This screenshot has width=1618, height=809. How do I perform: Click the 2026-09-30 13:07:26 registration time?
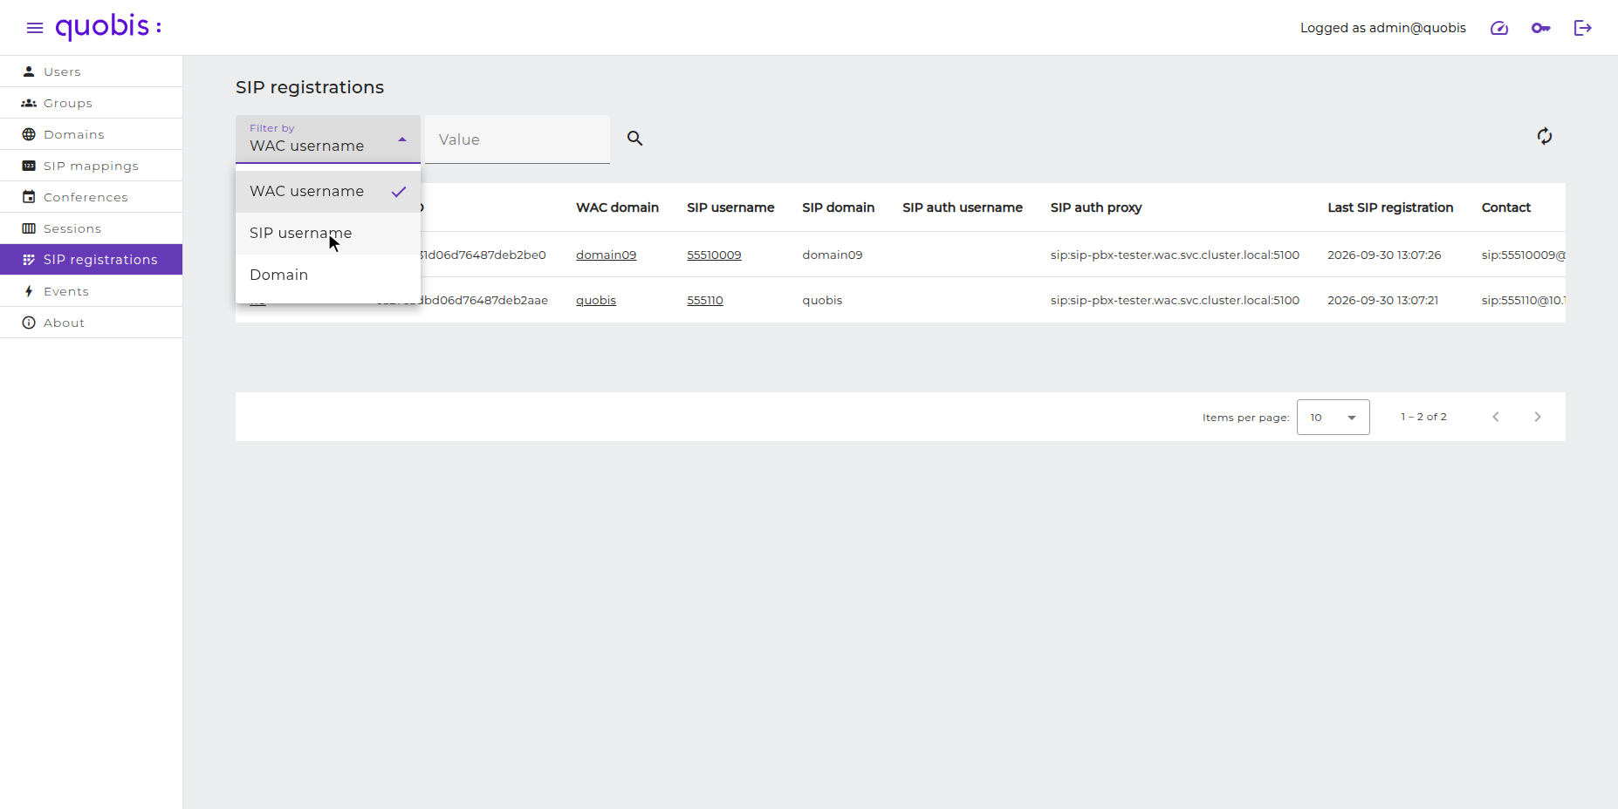1384,255
